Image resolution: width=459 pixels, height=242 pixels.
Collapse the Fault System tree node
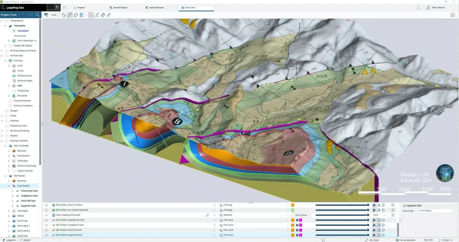[x=9, y=186]
